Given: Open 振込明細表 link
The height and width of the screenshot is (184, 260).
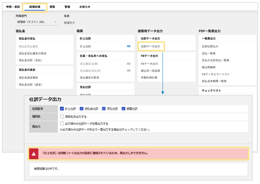Looking at the screenshot, I should (209, 67).
